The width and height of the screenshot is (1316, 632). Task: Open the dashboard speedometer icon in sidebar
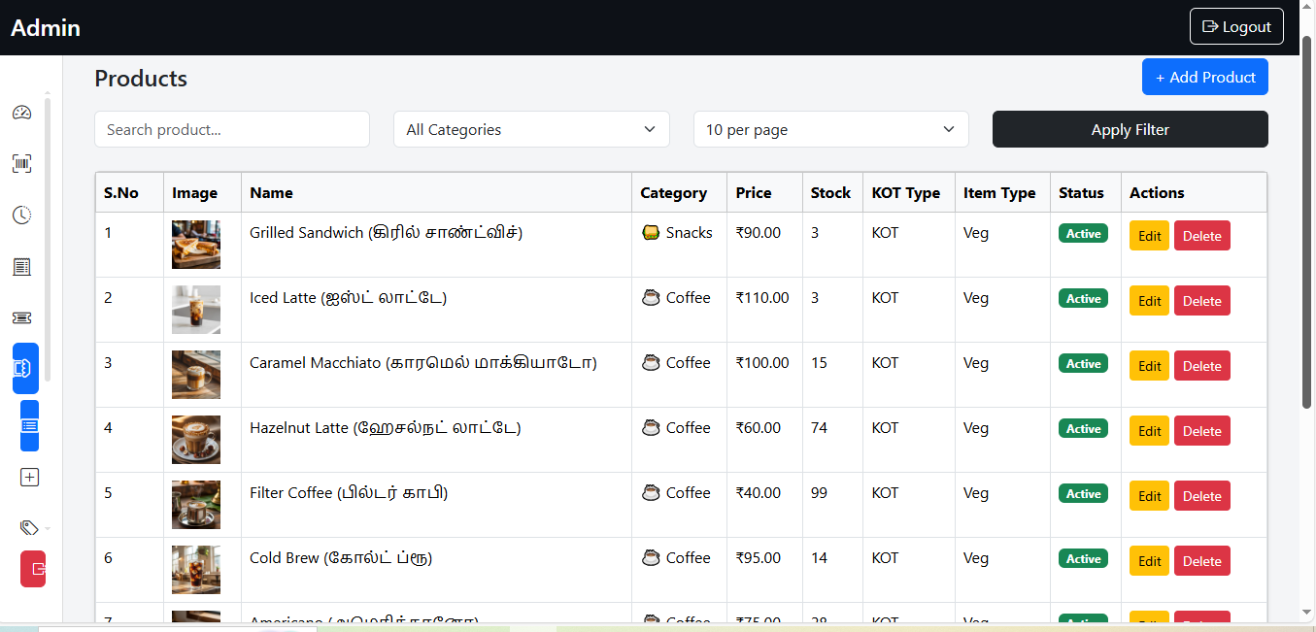[22, 113]
